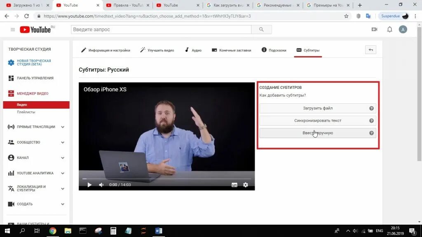Switch to Аудио tab
This screenshot has width=422, height=237.
click(193, 50)
